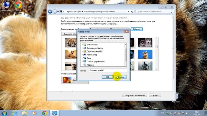Click the EN language indicator
The width and height of the screenshot is (207, 116).
(x=162, y=113)
